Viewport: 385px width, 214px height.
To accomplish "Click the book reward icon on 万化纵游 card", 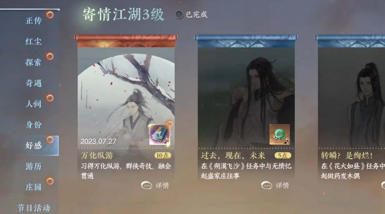I will [160, 134].
